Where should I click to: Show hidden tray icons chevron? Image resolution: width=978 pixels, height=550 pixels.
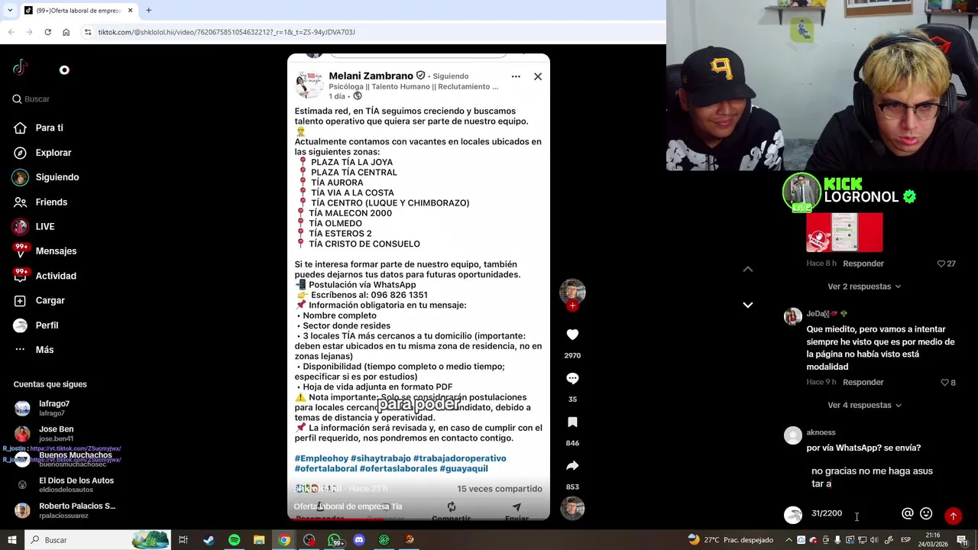tap(789, 540)
